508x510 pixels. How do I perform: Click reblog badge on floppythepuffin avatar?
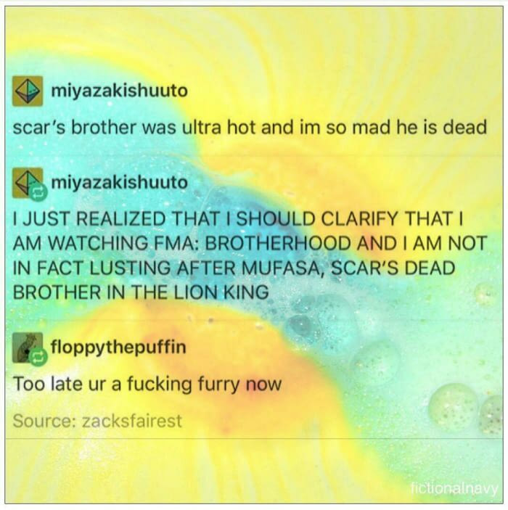pyautogui.click(x=38, y=358)
